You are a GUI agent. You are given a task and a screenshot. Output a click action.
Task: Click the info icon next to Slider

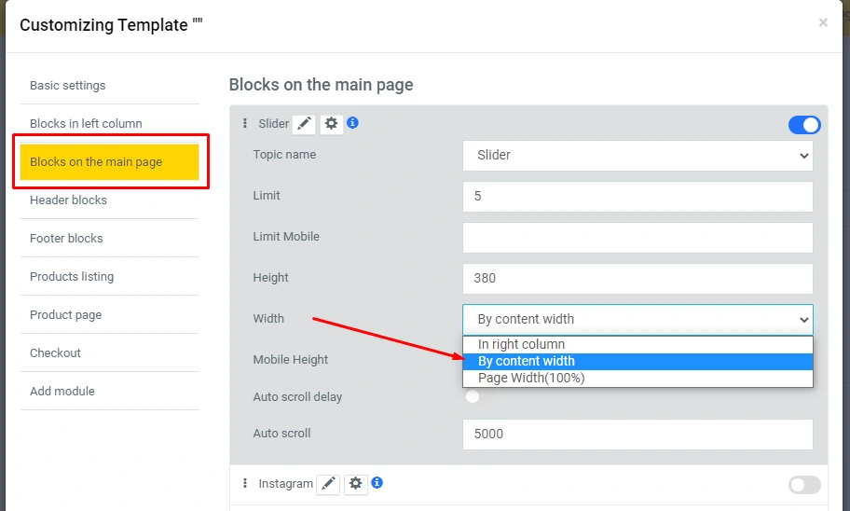click(x=353, y=123)
